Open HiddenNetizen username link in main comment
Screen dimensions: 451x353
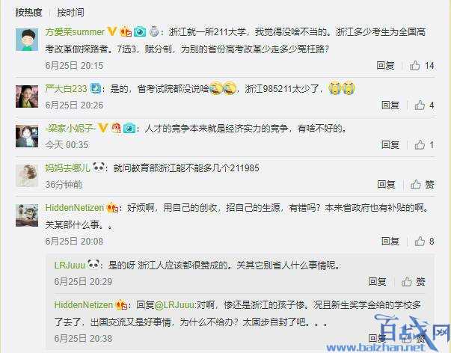[75, 207]
